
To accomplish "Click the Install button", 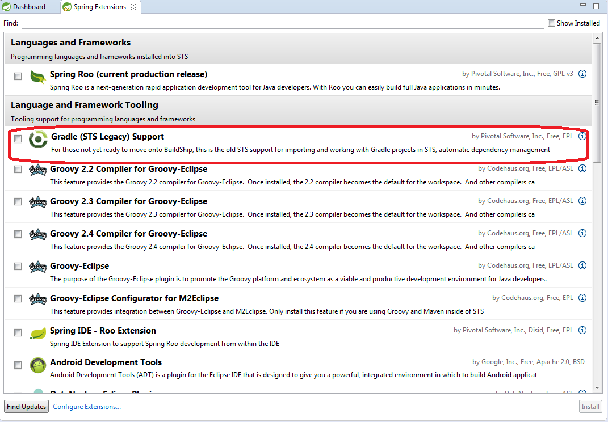I will pyautogui.click(x=590, y=407).
